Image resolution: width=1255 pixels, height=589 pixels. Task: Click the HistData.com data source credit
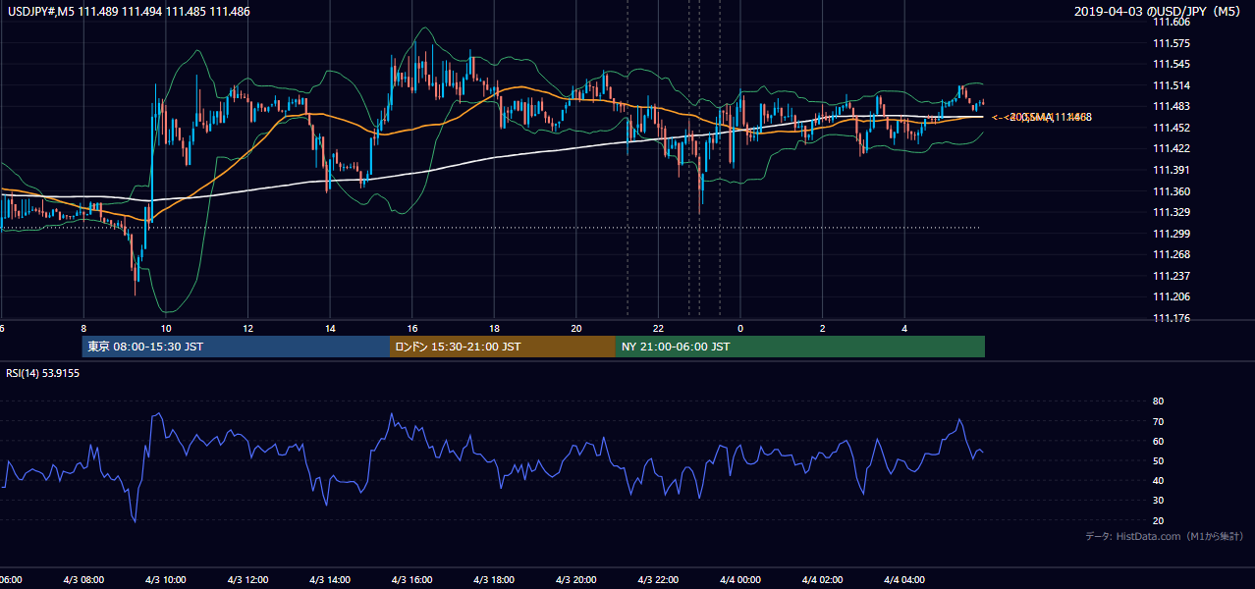(1164, 536)
